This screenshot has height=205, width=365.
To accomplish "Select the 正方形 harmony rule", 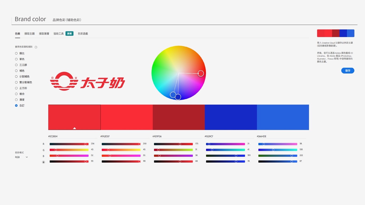I will tap(21, 88).
